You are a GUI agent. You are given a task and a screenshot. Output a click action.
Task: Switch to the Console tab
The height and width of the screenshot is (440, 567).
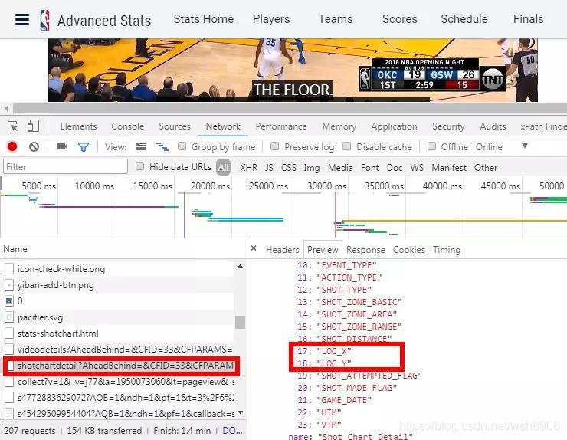tap(128, 126)
